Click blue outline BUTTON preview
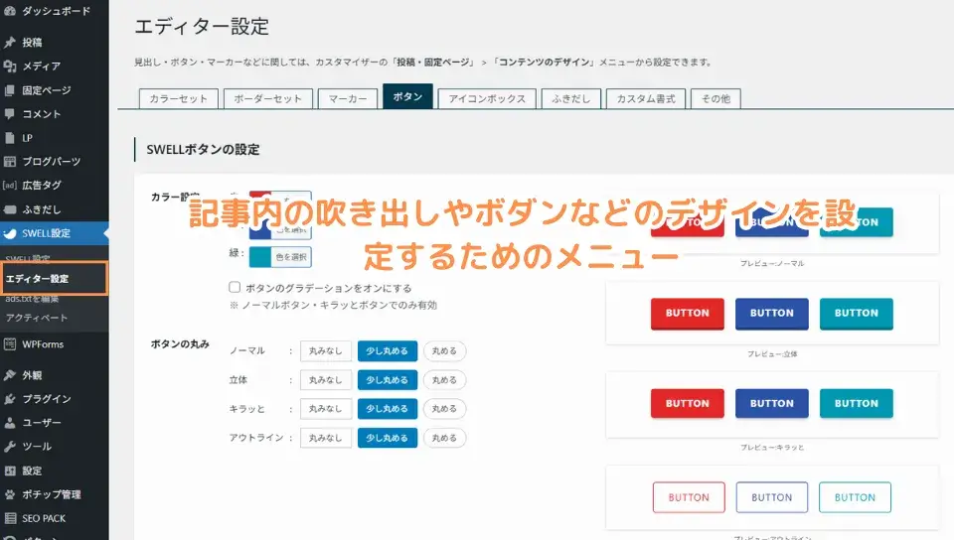The height and width of the screenshot is (540, 954). [771, 497]
